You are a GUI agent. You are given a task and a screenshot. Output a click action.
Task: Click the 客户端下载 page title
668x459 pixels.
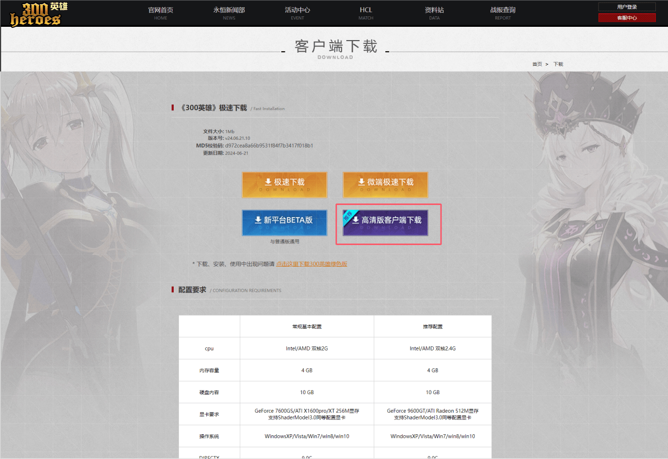336,46
